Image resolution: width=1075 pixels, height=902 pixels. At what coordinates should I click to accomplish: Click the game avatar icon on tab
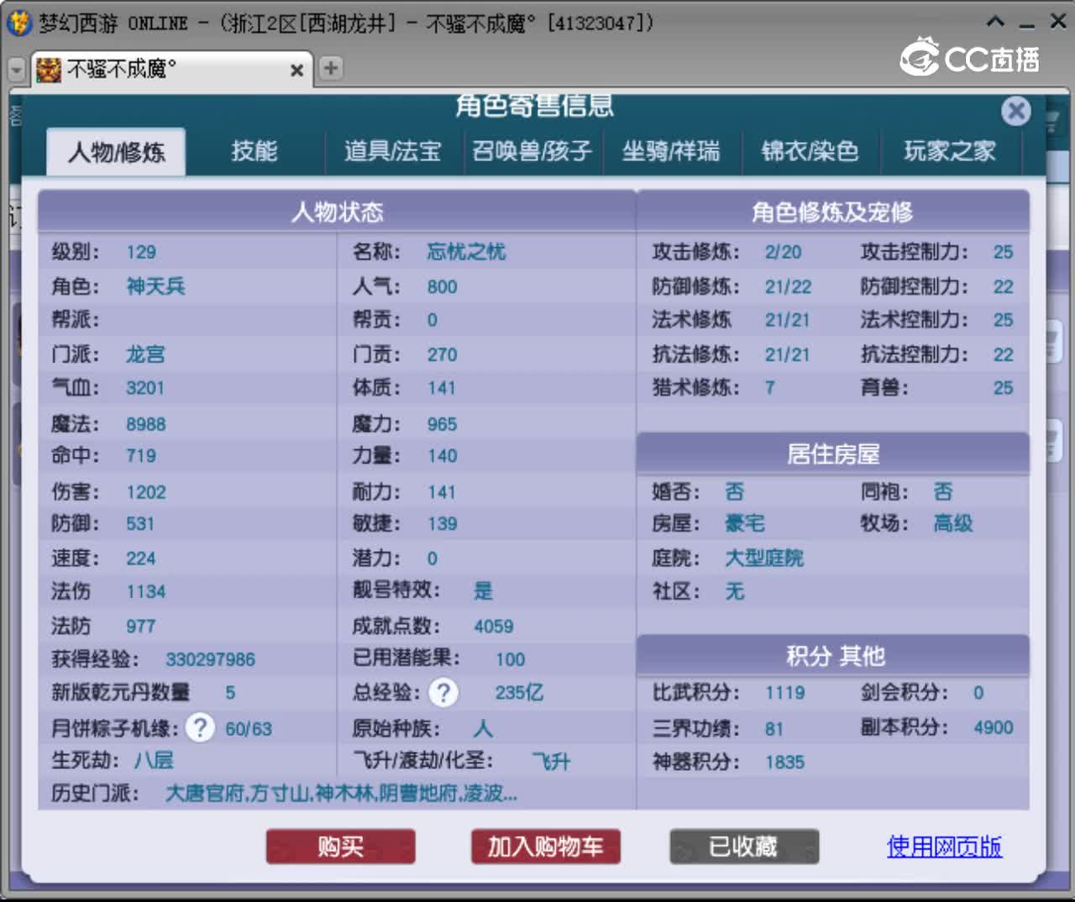49,70
